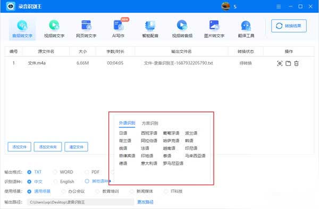This screenshot has height=209, width=319.
Task: Click the 清空文件 button
Action: 76,147
